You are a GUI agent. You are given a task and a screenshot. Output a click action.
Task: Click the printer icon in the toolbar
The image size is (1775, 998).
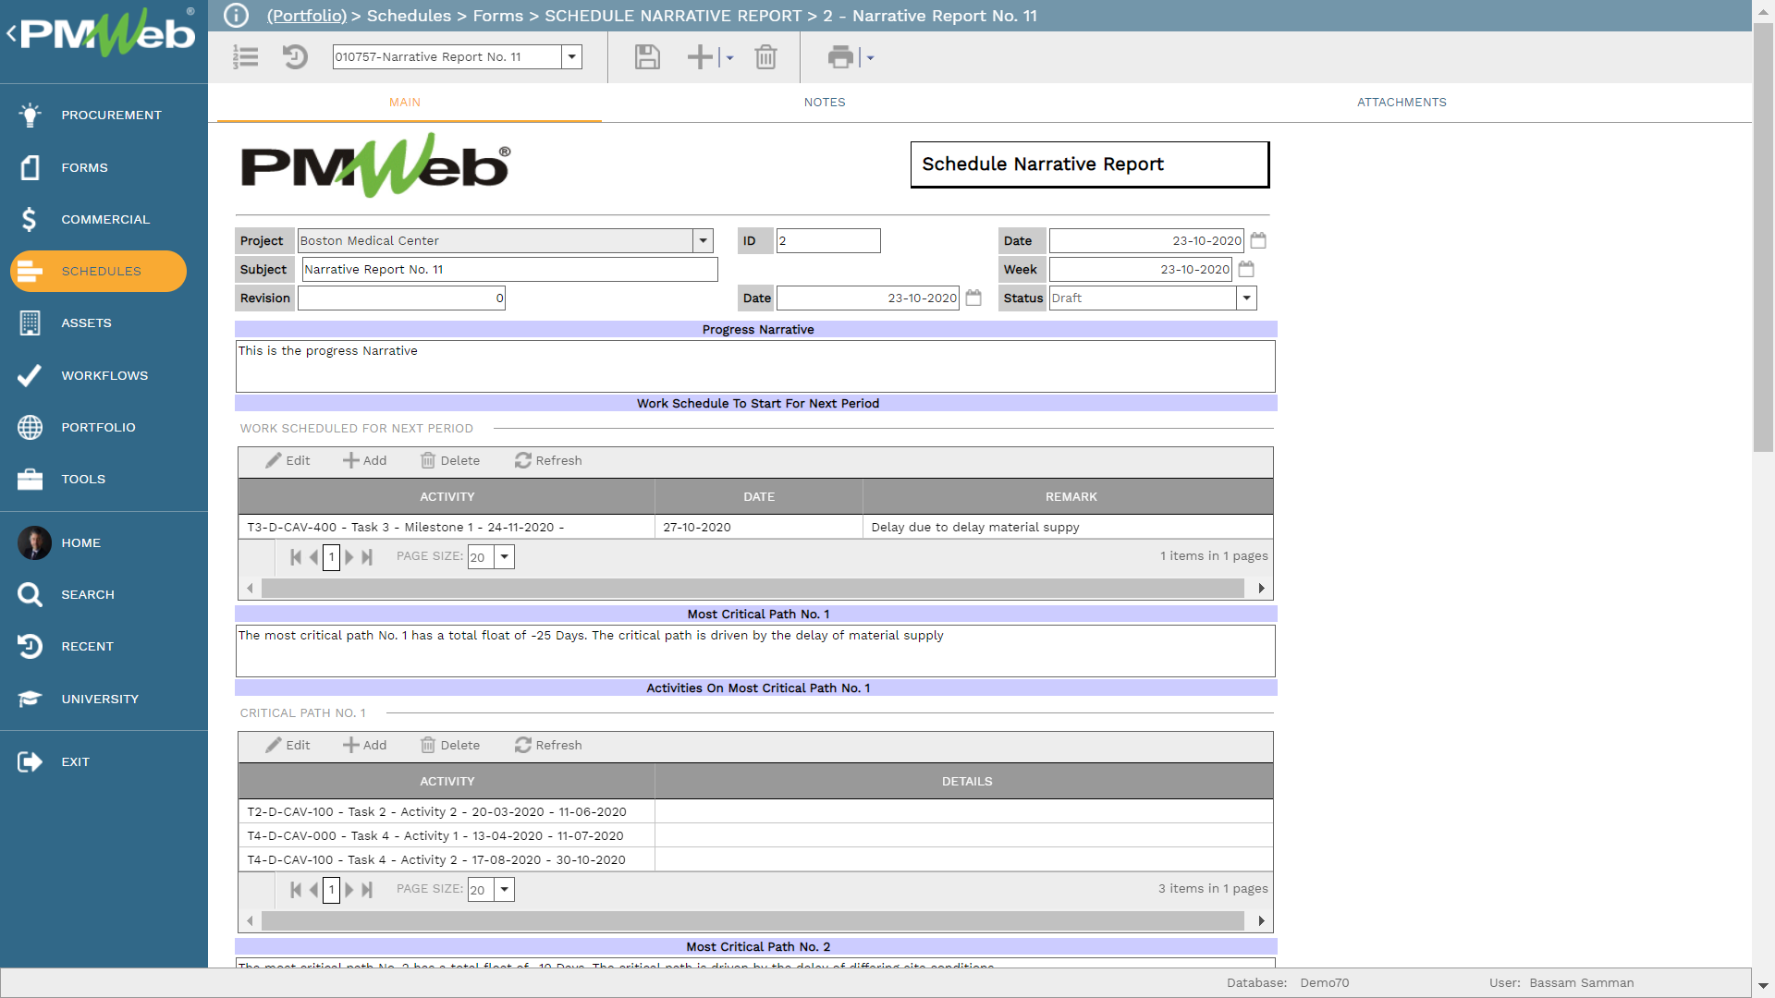[x=840, y=57]
